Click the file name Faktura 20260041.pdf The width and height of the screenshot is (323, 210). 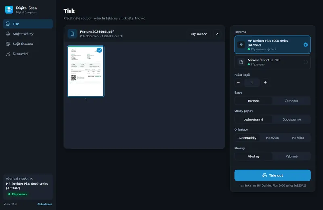(x=97, y=32)
